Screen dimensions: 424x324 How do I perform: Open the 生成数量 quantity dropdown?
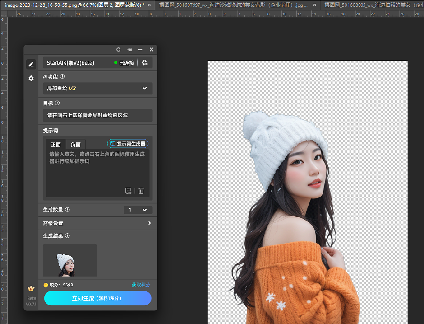click(x=138, y=210)
